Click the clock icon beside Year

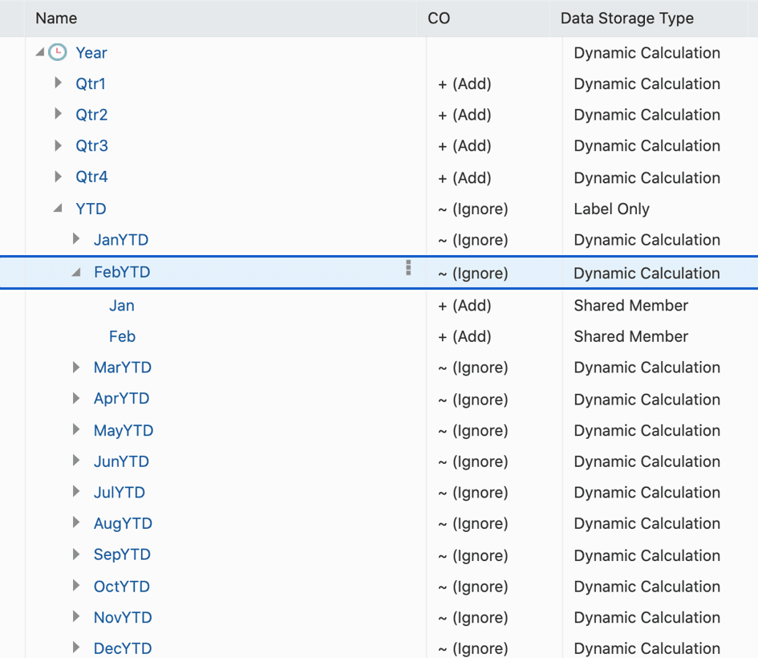pos(56,53)
